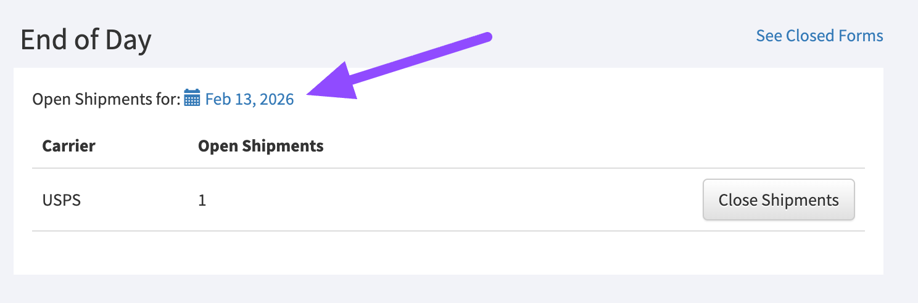This screenshot has width=918, height=303.
Task: Select the USPS carrier cell
Action: click(x=61, y=200)
